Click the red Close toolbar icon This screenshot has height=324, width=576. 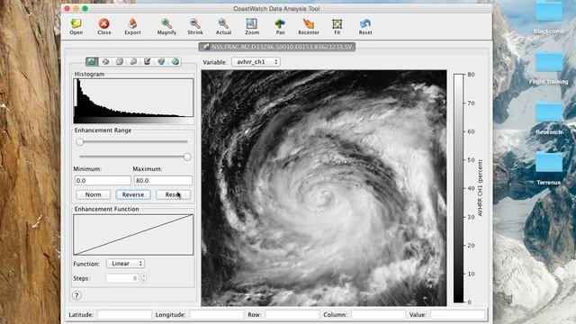pos(104,26)
